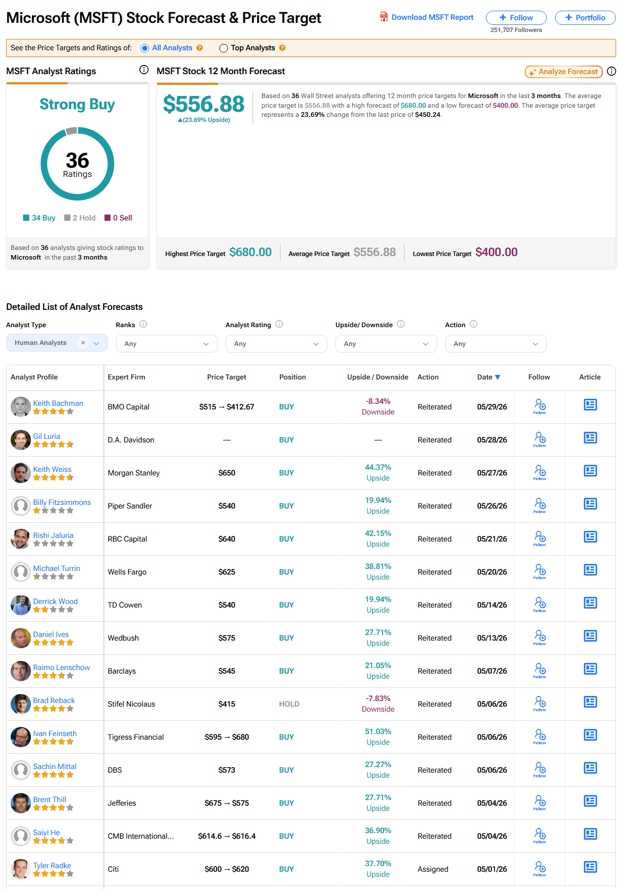Click the Follow button for Microsoft

[x=516, y=18]
